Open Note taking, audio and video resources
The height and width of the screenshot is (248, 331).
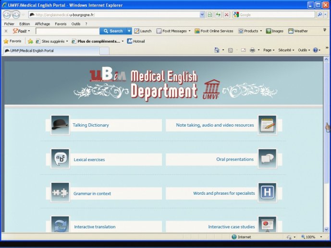(215, 125)
